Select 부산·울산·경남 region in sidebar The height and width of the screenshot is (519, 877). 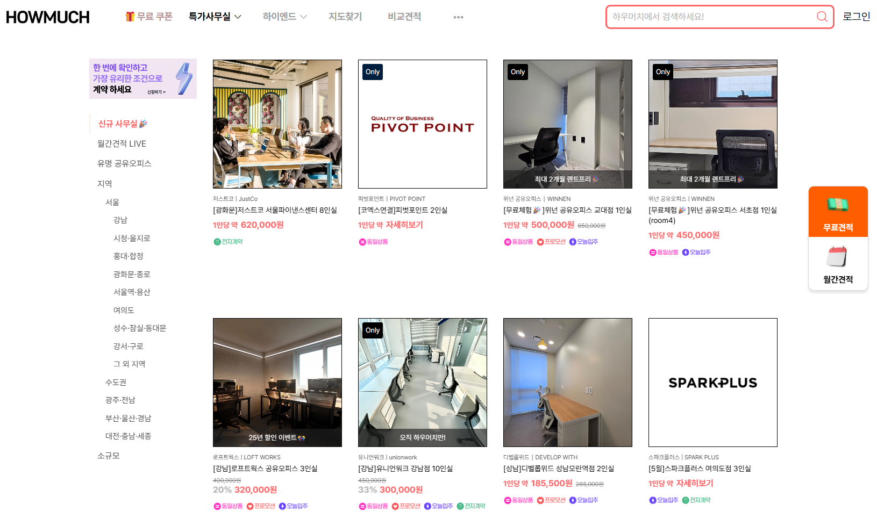click(129, 418)
